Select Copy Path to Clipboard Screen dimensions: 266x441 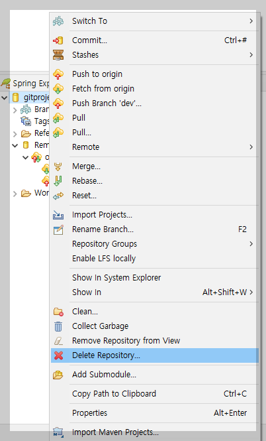coord(154,393)
